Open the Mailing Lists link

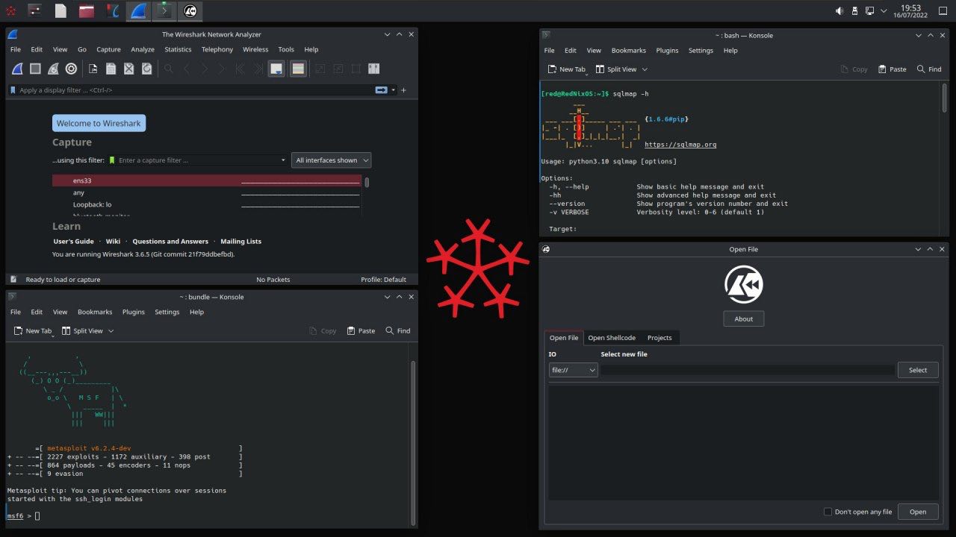coord(240,242)
